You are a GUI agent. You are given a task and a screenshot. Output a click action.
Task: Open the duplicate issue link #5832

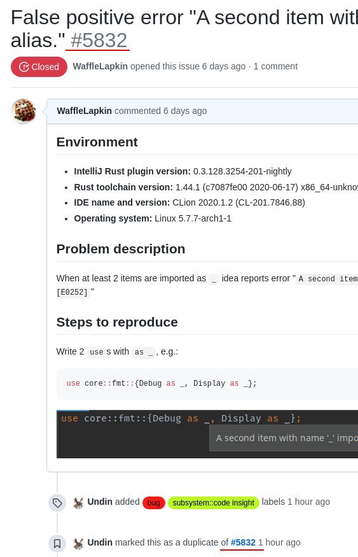click(243, 542)
